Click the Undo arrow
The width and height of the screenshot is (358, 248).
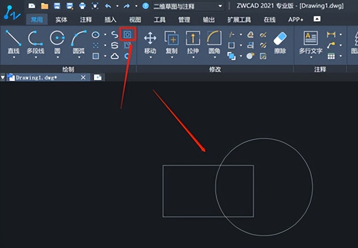tap(108, 6)
